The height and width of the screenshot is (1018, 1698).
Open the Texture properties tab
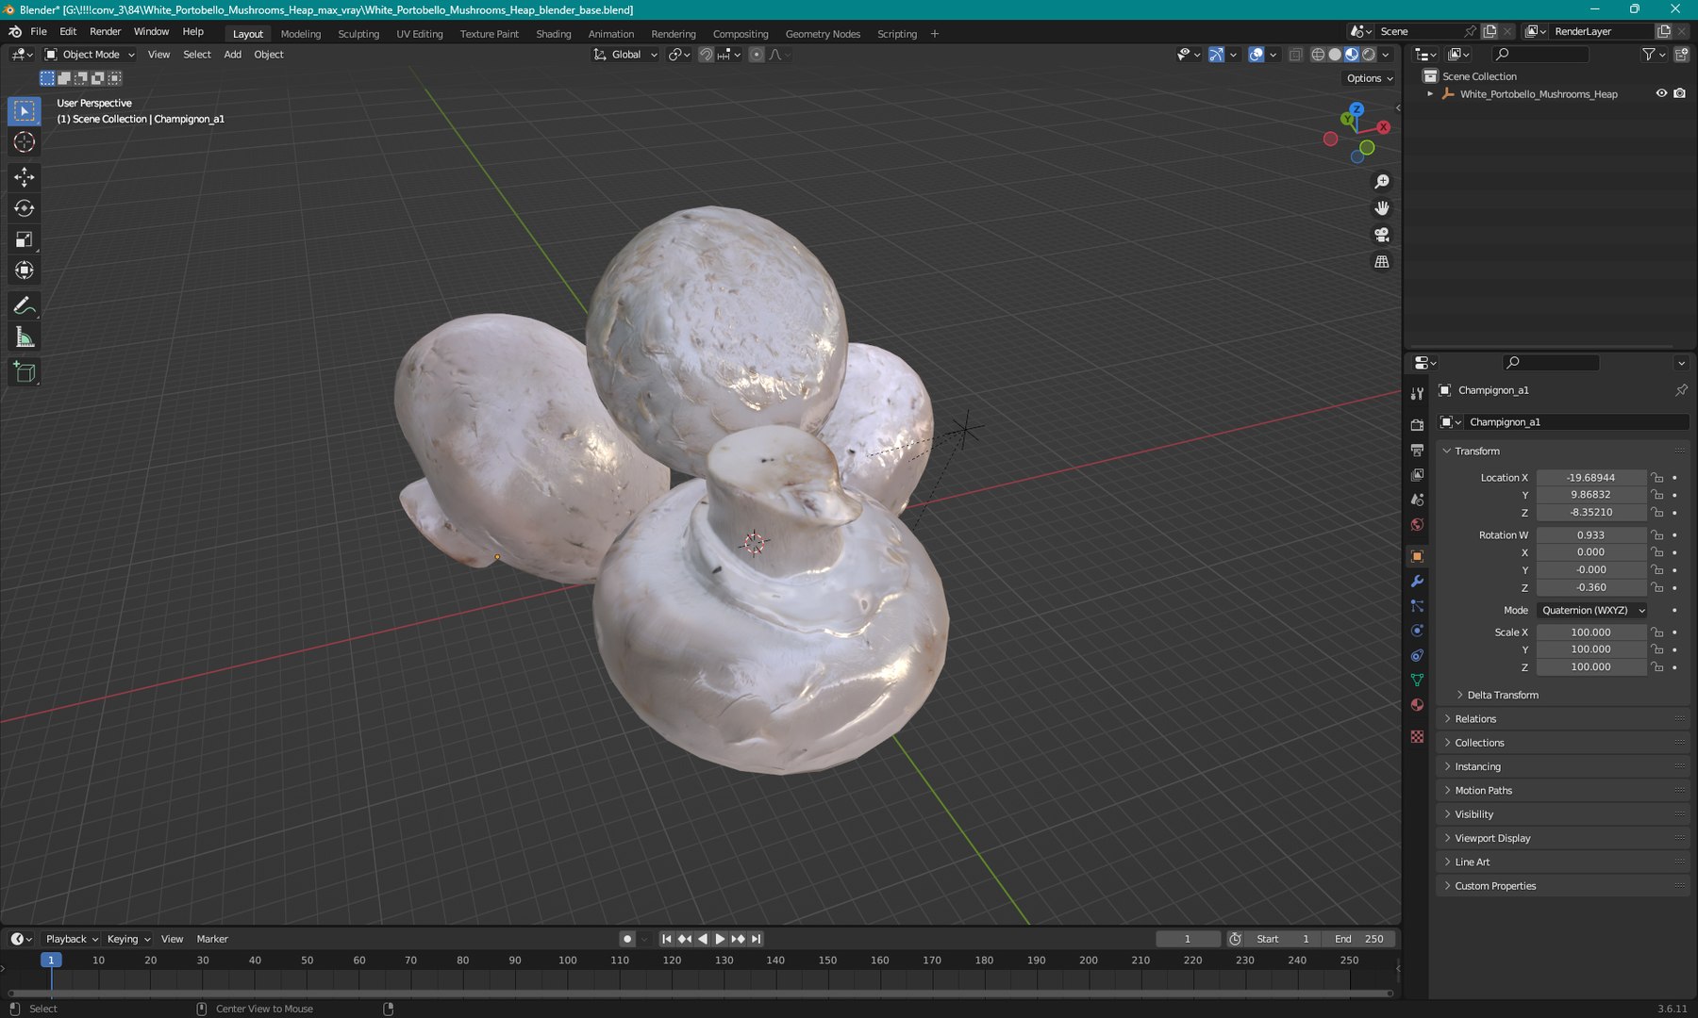point(1417,736)
